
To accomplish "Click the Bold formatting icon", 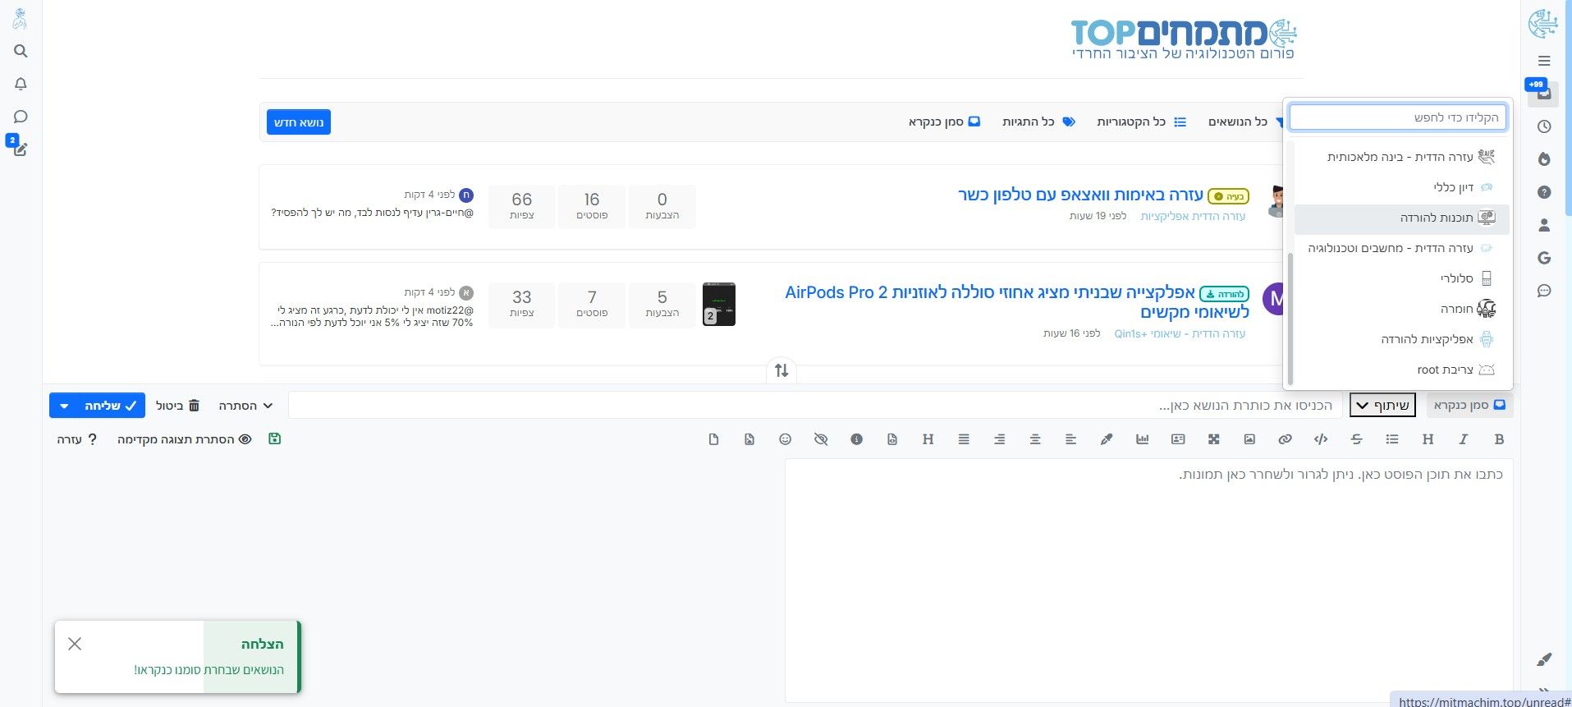I will click(x=1499, y=439).
